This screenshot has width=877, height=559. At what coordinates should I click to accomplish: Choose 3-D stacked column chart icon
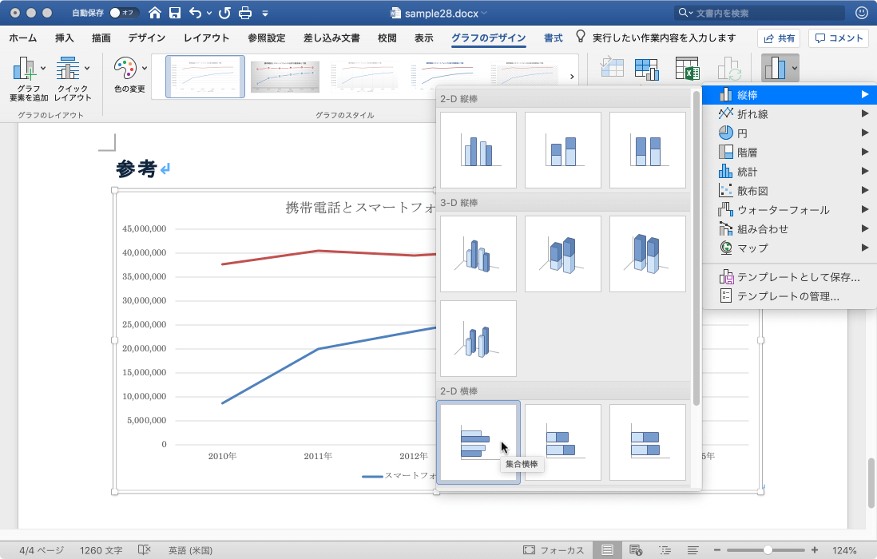(x=562, y=254)
